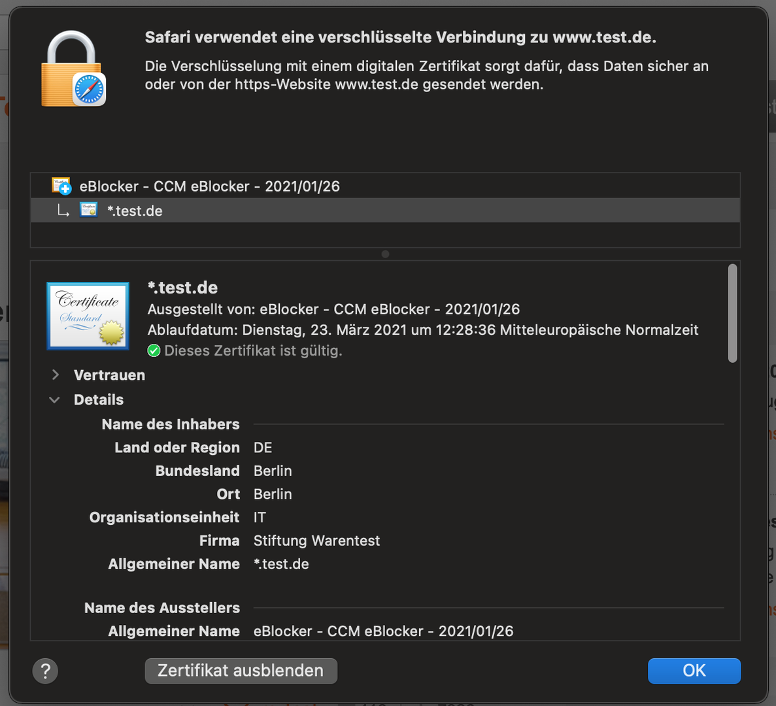Screen dimensions: 776x706
Task: Click the *.test.de leaf certificate icon
Action: (89, 210)
